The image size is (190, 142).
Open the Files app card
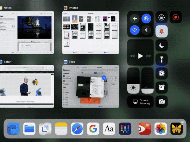(91, 86)
